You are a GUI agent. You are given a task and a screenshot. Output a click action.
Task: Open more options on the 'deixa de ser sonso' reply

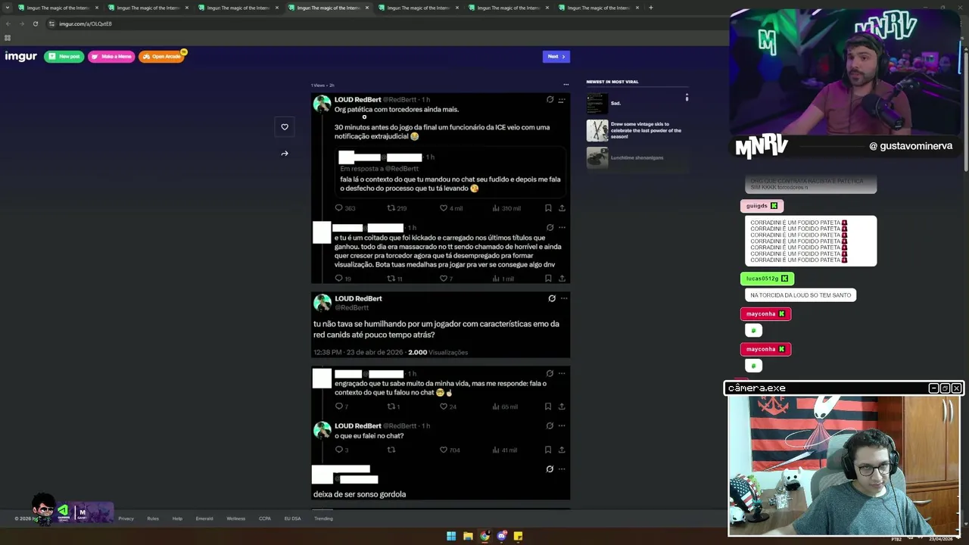click(562, 469)
